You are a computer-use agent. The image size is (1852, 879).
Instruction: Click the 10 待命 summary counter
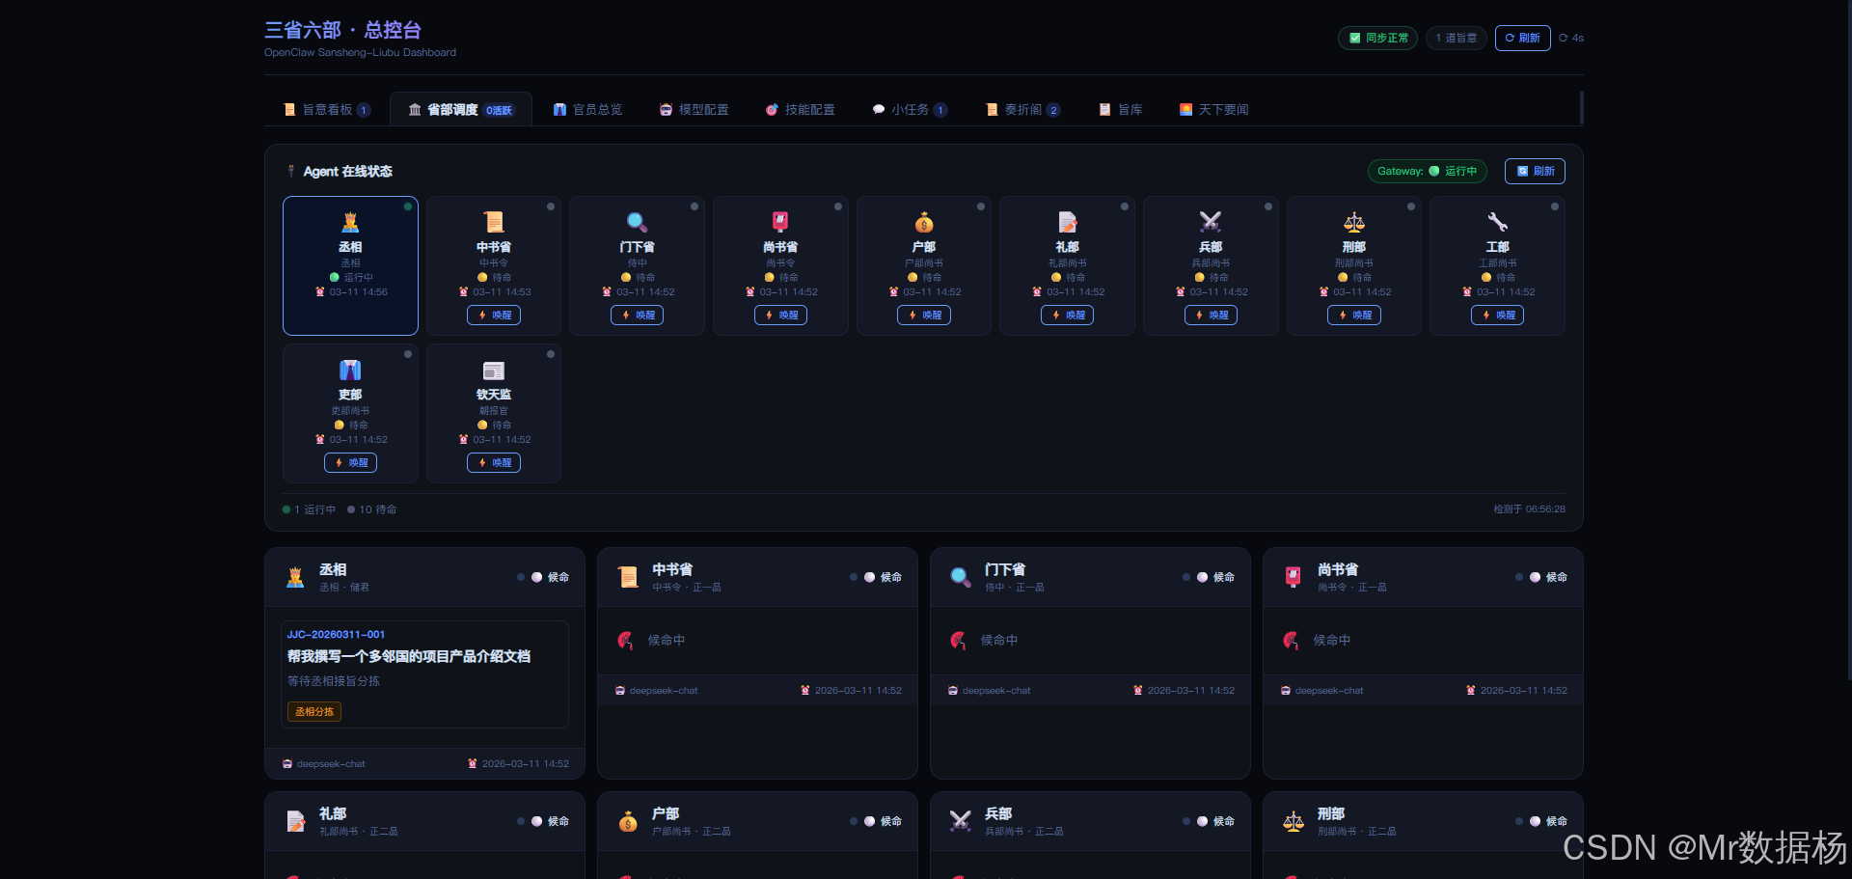tap(372, 509)
